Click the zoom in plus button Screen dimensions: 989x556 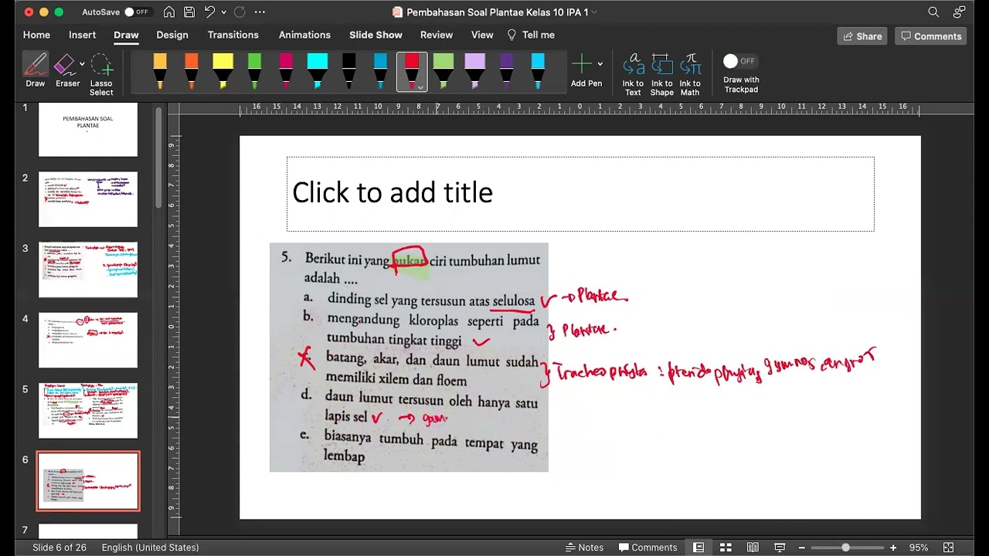point(893,548)
